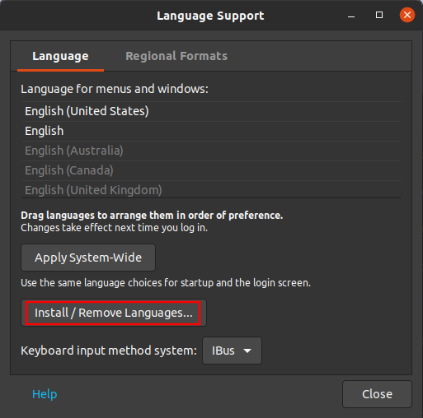423x418 pixels.
Task: Choose English (Australia) in the list
Action: 211,151
